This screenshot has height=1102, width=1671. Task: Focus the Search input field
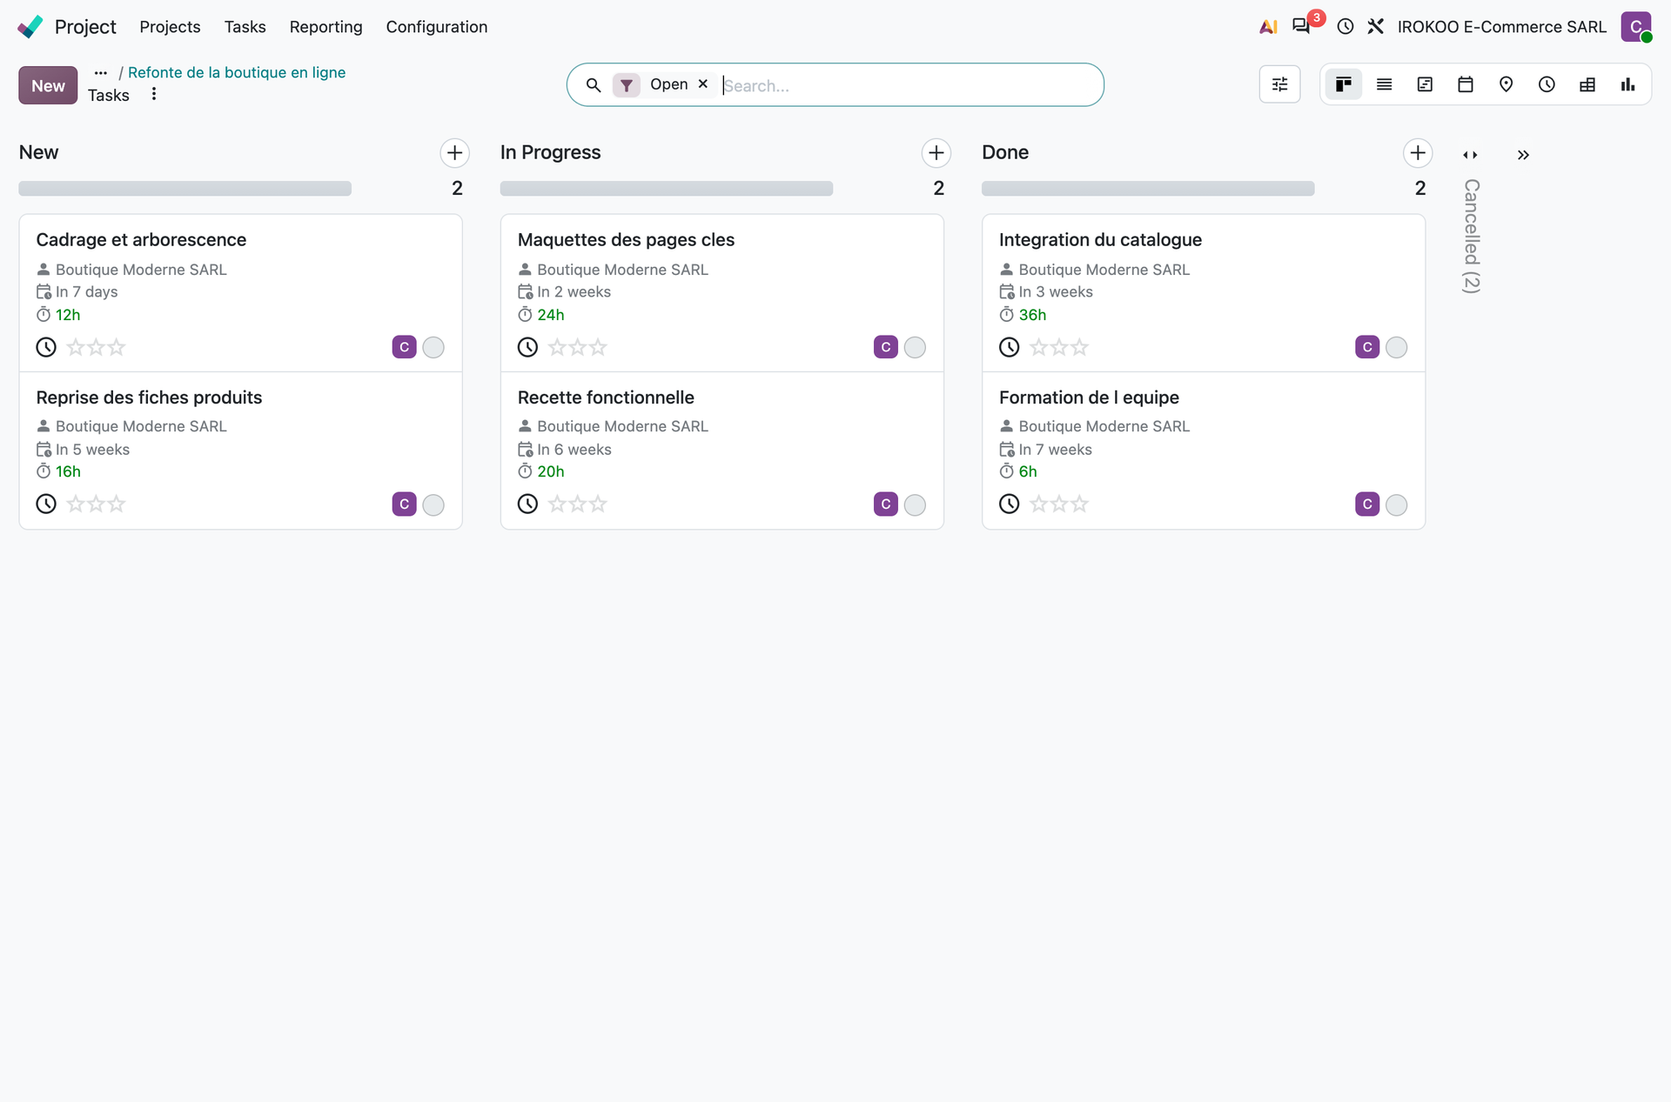[x=905, y=85]
